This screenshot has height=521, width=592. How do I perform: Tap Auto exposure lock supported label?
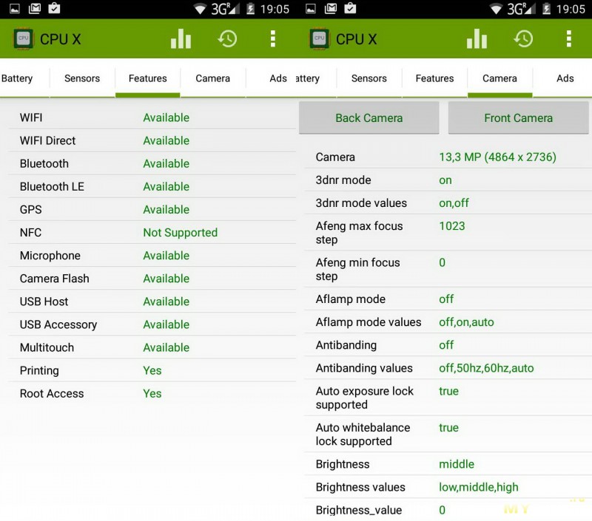(364, 398)
